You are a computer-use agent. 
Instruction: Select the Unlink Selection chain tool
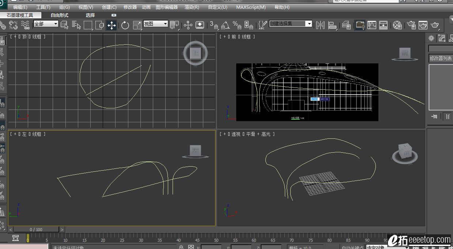(13, 25)
